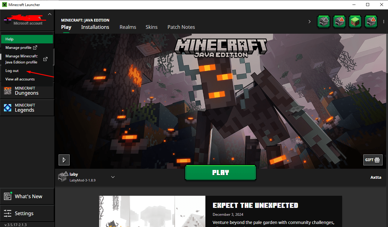
Task: Open Manage profile link
Action: click(x=21, y=48)
